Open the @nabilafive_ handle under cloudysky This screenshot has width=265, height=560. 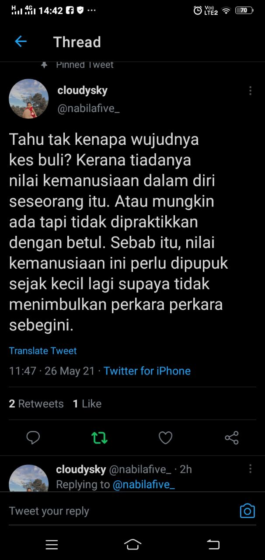click(89, 109)
